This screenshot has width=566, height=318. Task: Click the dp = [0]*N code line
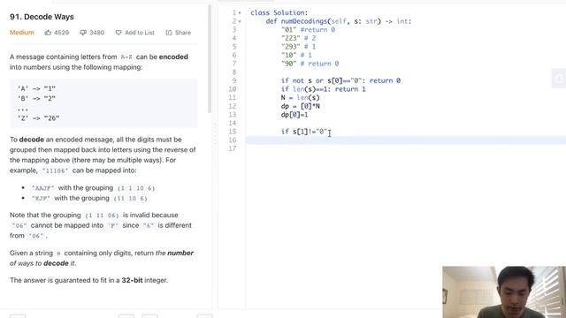click(x=301, y=106)
